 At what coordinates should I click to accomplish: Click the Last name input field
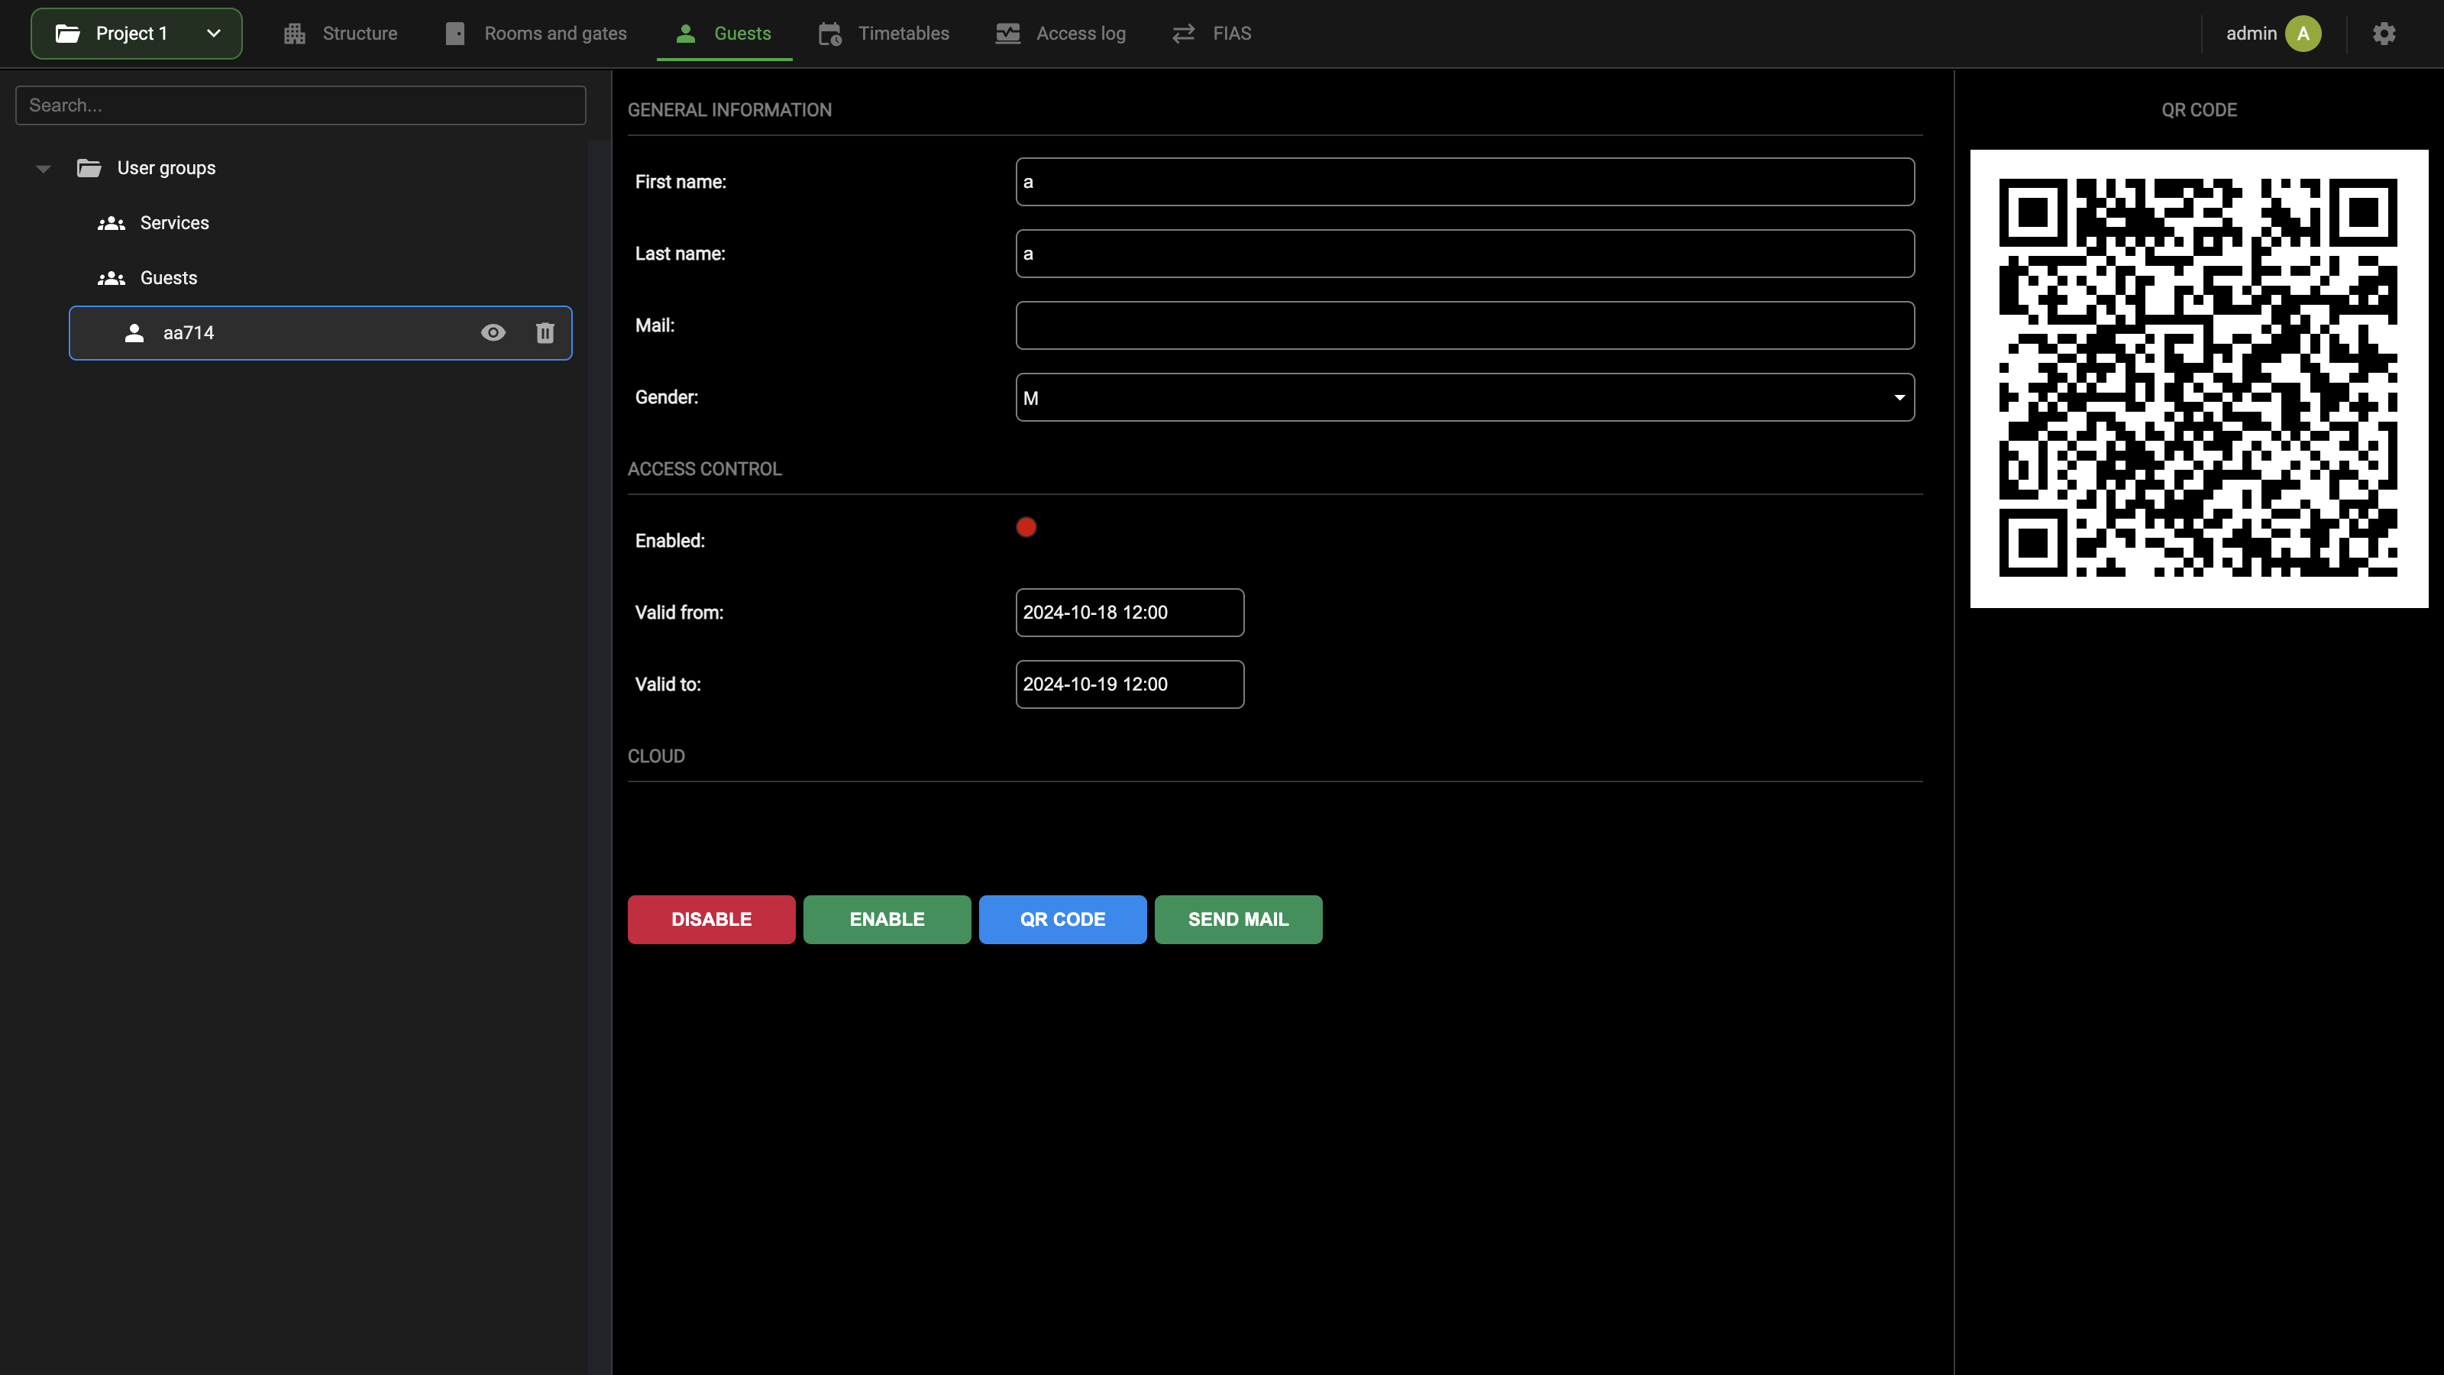tap(1465, 254)
